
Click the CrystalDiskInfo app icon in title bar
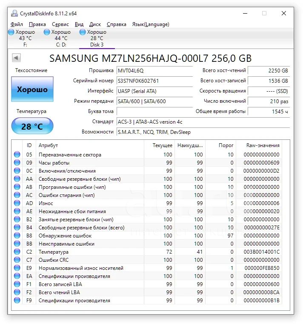point(14,14)
